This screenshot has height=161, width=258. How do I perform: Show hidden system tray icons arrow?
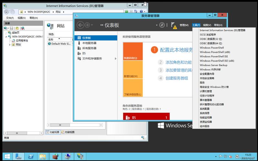216,156
